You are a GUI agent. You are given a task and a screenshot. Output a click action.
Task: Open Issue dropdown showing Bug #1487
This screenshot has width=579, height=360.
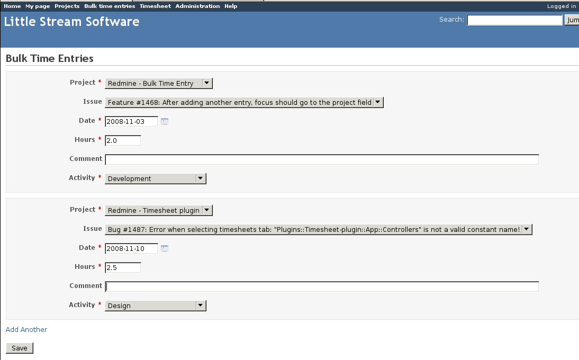click(318, 229)
